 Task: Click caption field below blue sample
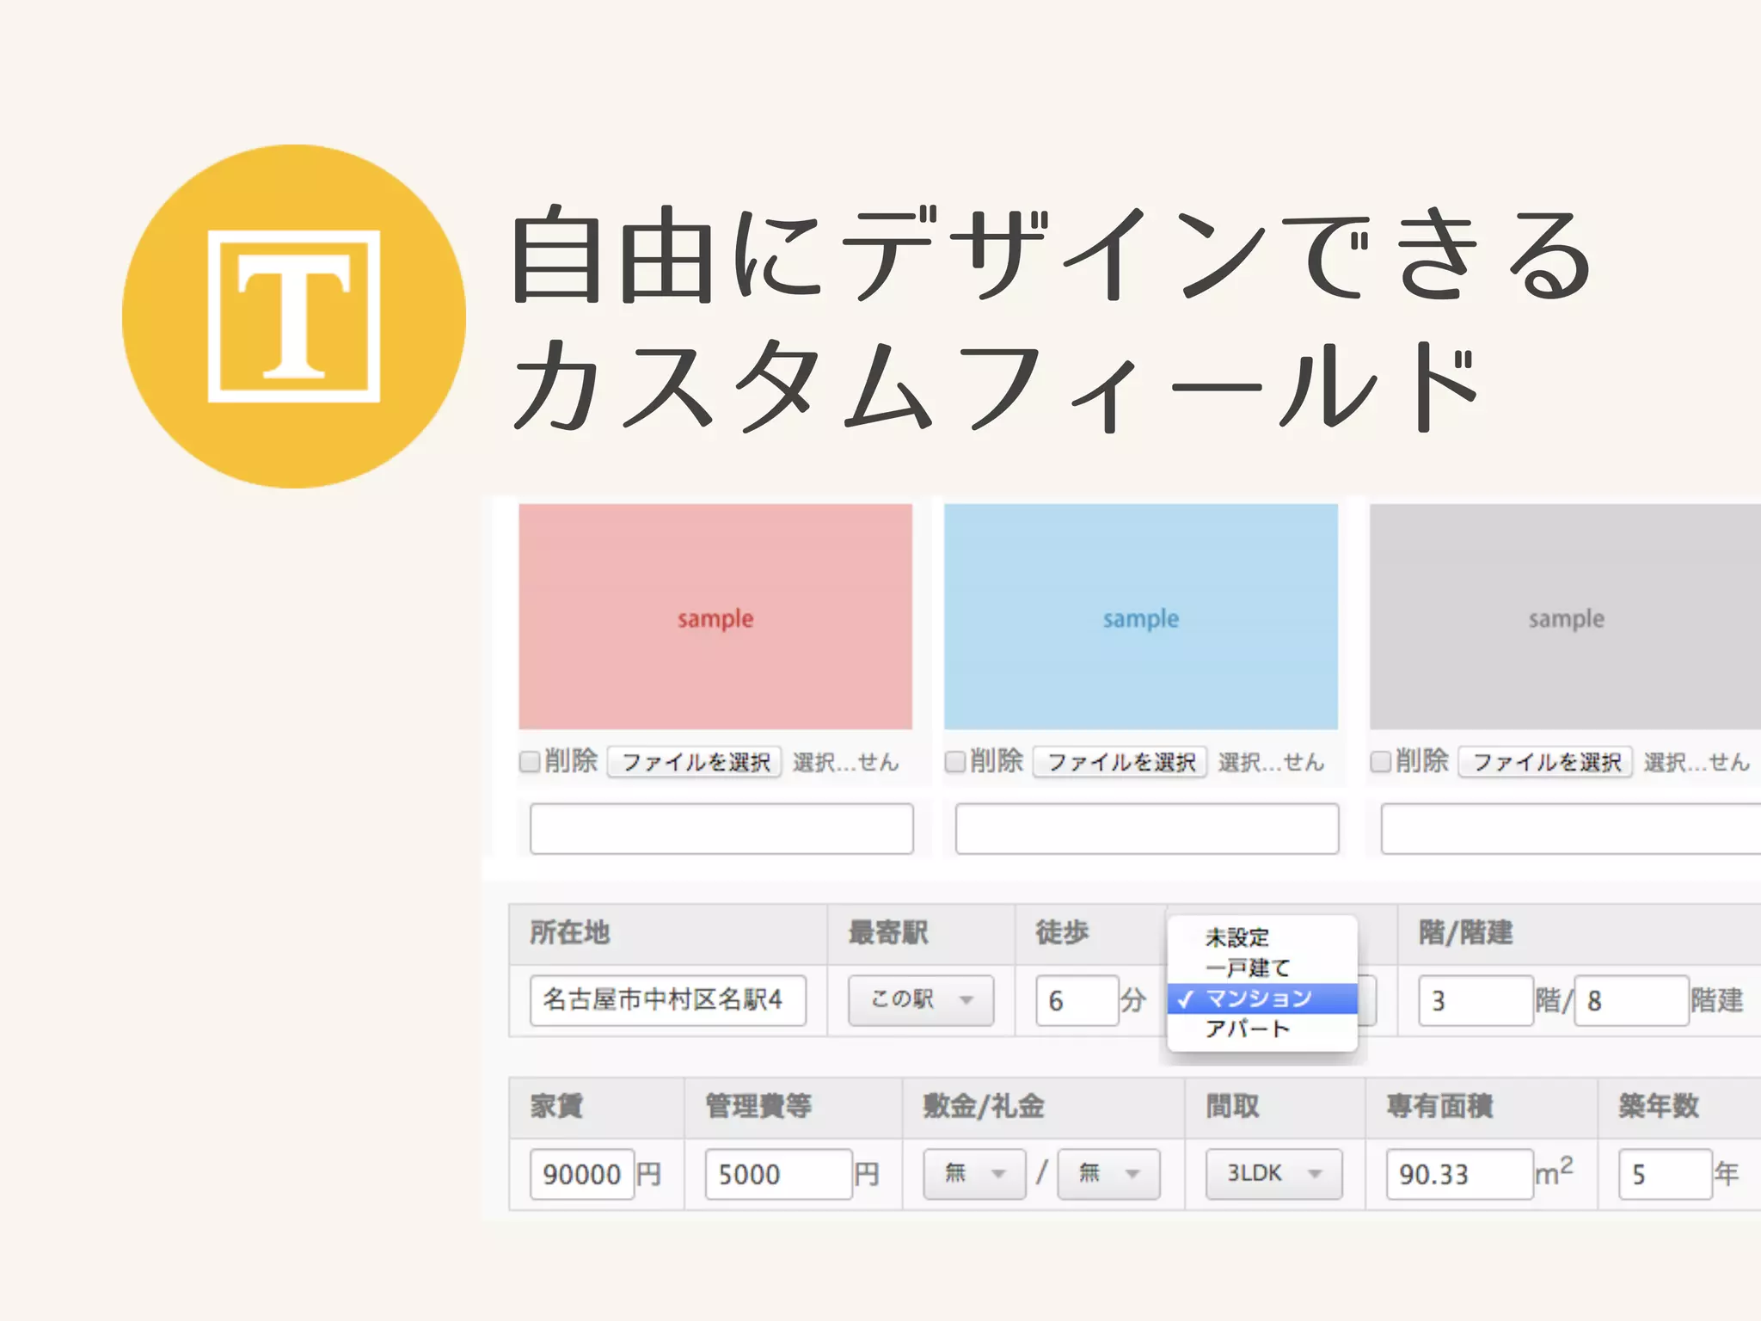pos(1147,828)
